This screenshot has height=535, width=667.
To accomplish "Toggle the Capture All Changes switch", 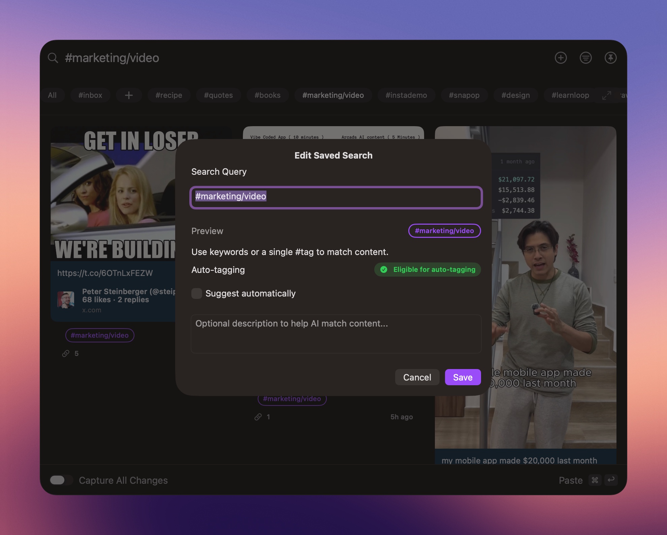I will tap(61, 480).
